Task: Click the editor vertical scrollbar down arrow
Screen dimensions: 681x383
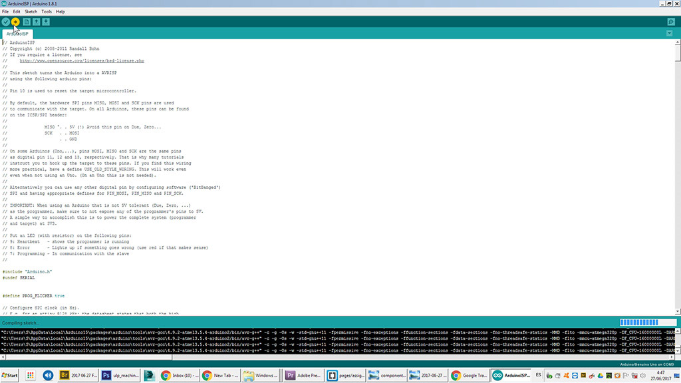Action: coord(678,312)
